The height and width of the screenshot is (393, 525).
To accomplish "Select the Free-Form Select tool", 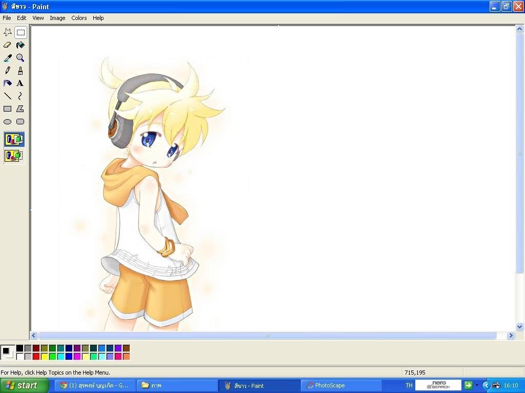I will [x=7, y=32].
